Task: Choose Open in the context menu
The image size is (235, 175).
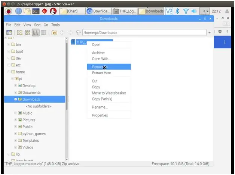Action: (109, 44)
